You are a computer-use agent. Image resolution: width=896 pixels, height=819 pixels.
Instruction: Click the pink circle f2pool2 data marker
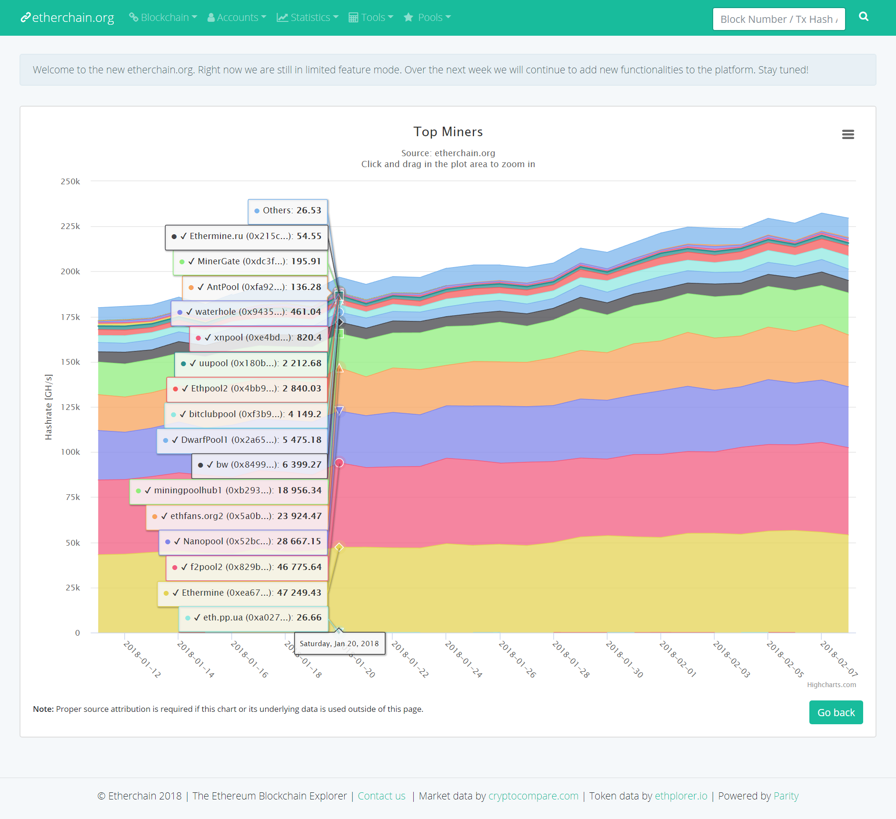coord(339,463)
